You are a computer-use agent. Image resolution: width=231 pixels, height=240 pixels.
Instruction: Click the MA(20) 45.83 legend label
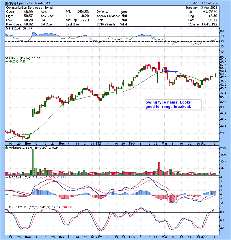17,62
